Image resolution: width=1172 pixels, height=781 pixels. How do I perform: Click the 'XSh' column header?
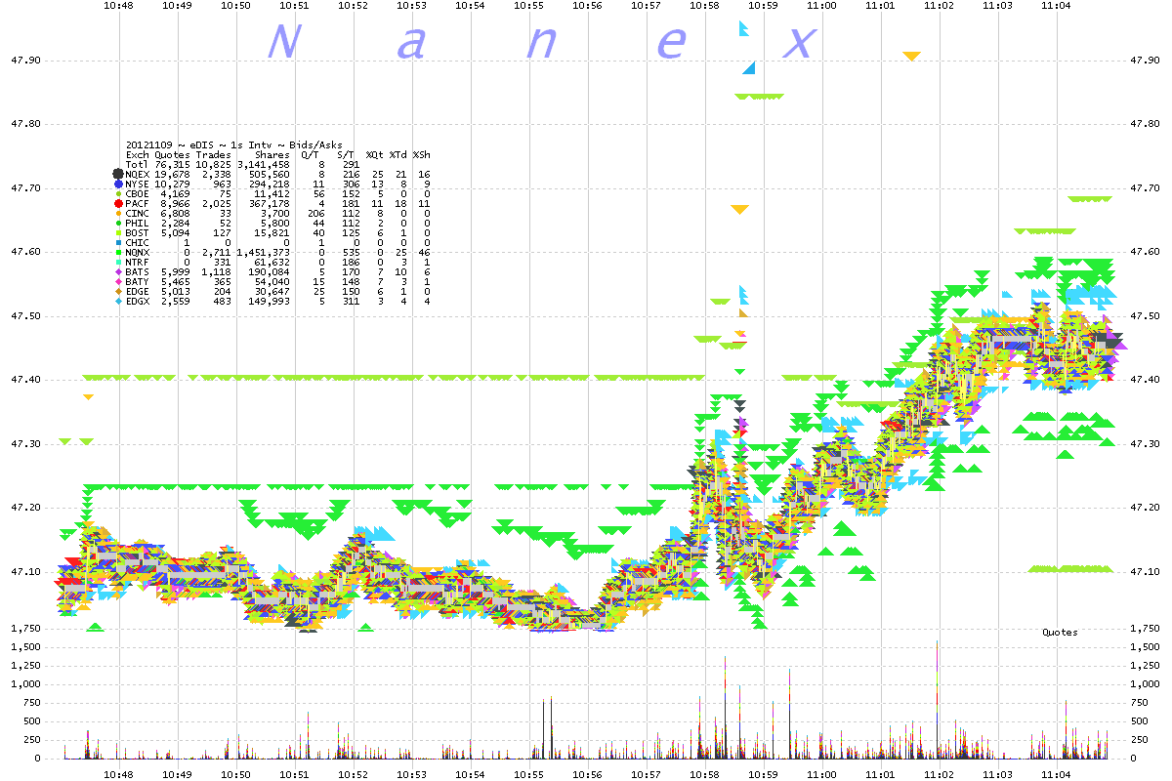click(x=422, y=154)
